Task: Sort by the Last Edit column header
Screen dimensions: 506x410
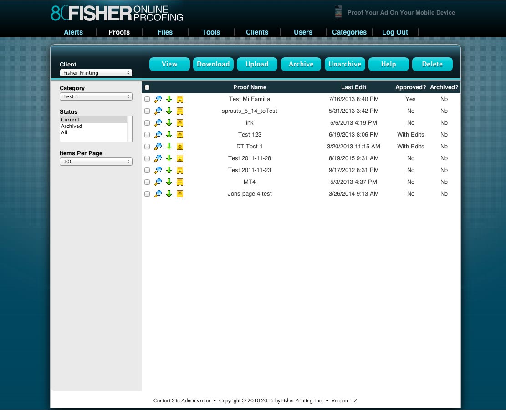Action: coord(353,87)
